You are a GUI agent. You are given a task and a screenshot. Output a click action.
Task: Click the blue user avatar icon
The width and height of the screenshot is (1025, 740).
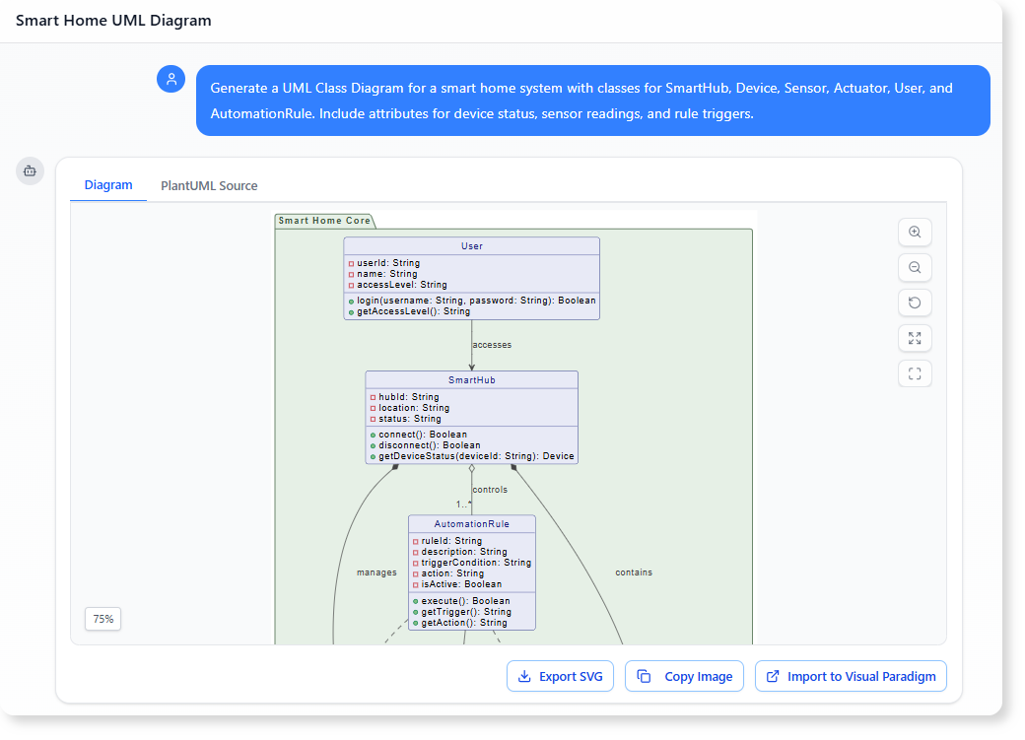pyautogui.click(x=171, y=78)
